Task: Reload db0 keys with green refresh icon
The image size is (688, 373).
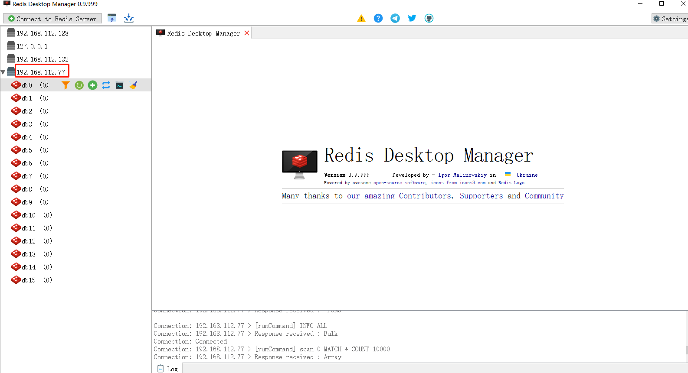Action: 79,85
